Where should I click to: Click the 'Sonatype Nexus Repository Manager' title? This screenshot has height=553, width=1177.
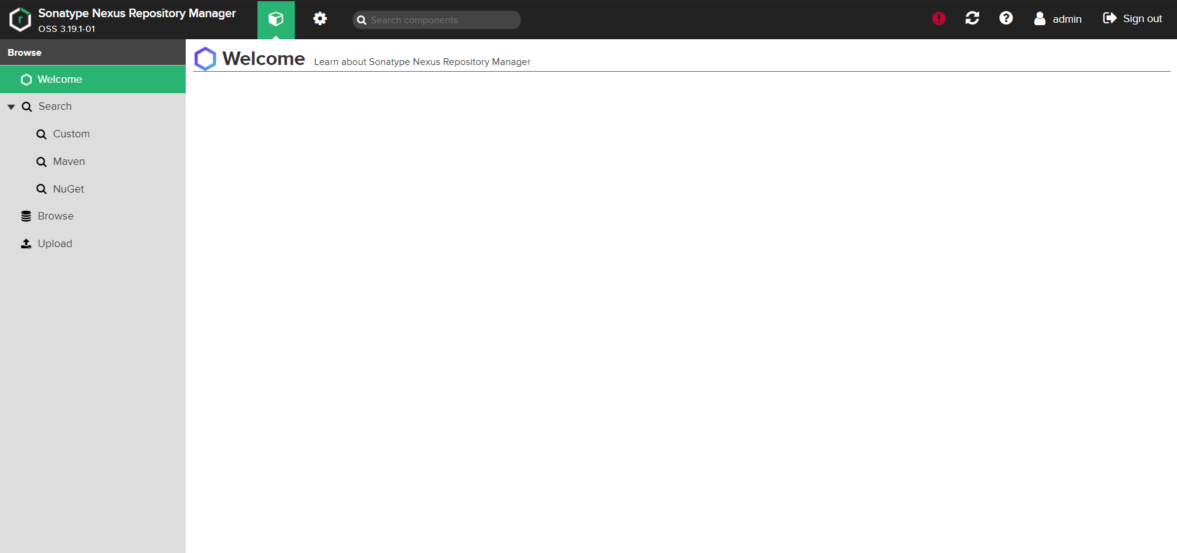coord(137,13)
